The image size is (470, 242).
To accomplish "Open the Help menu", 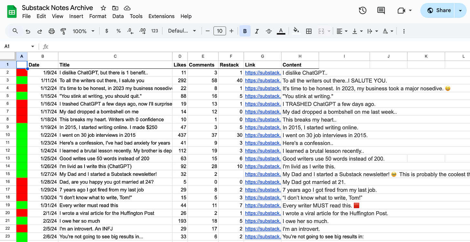I will [186, 16].
